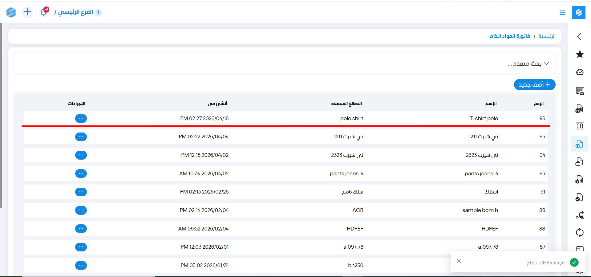Open actions menu for HDPEF row

point(81,229)
